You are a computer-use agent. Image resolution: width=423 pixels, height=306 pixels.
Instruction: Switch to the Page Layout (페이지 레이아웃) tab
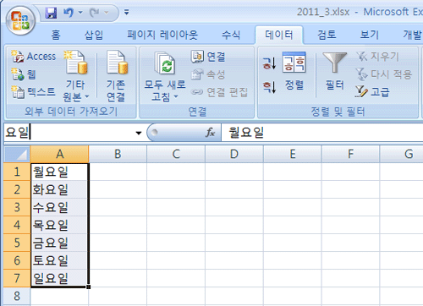click(162, 35)
